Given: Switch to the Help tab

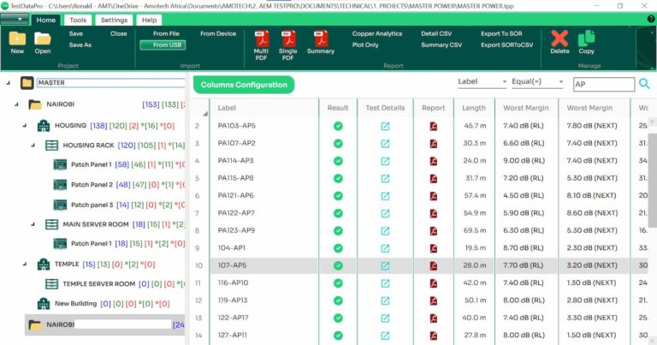Looking at the screenshot, I should coord(149,21).
